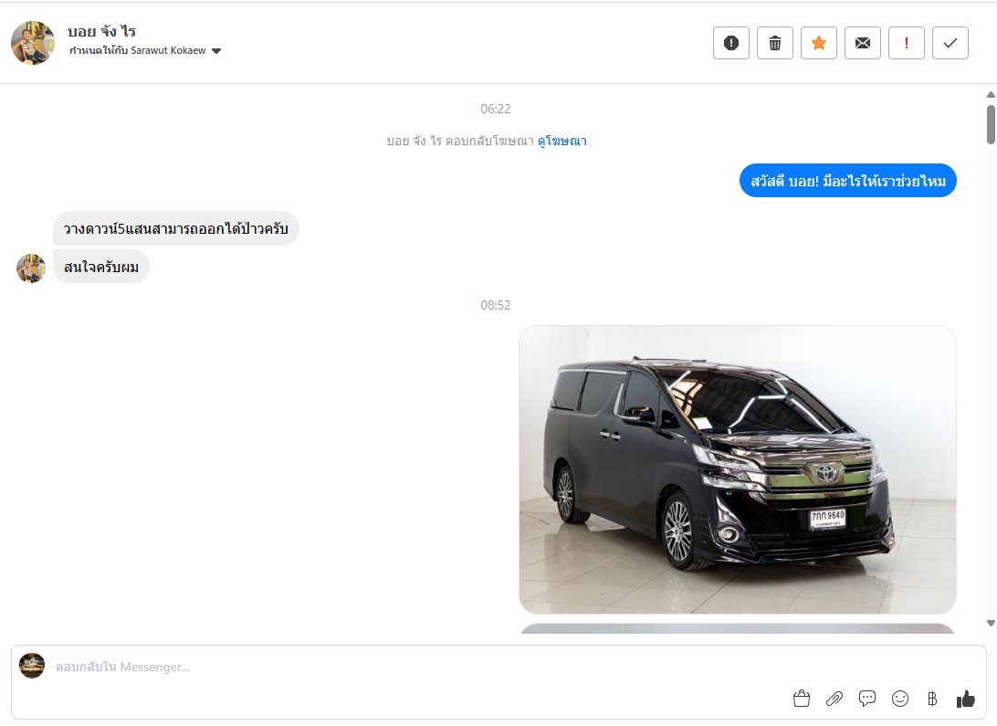The height and width of the screenshot is (726, 997).
Task: Click the สนใจครับผม message bubble
Action: (101, 267)
